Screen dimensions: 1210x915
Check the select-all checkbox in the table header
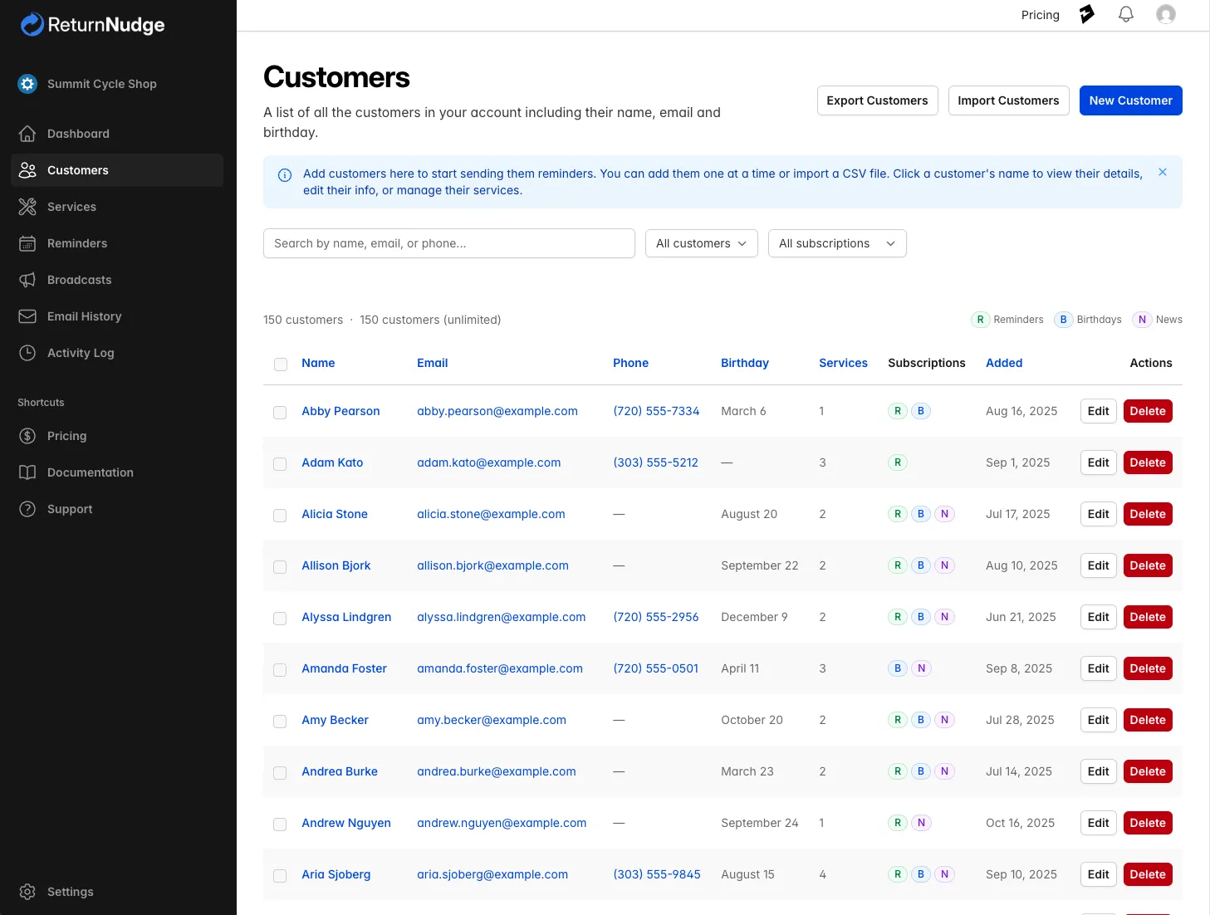[x=280, y=365]
